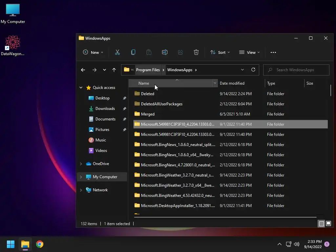Switch to details view layout icon
The image size is (336, 252).
(x=322, y=224)
